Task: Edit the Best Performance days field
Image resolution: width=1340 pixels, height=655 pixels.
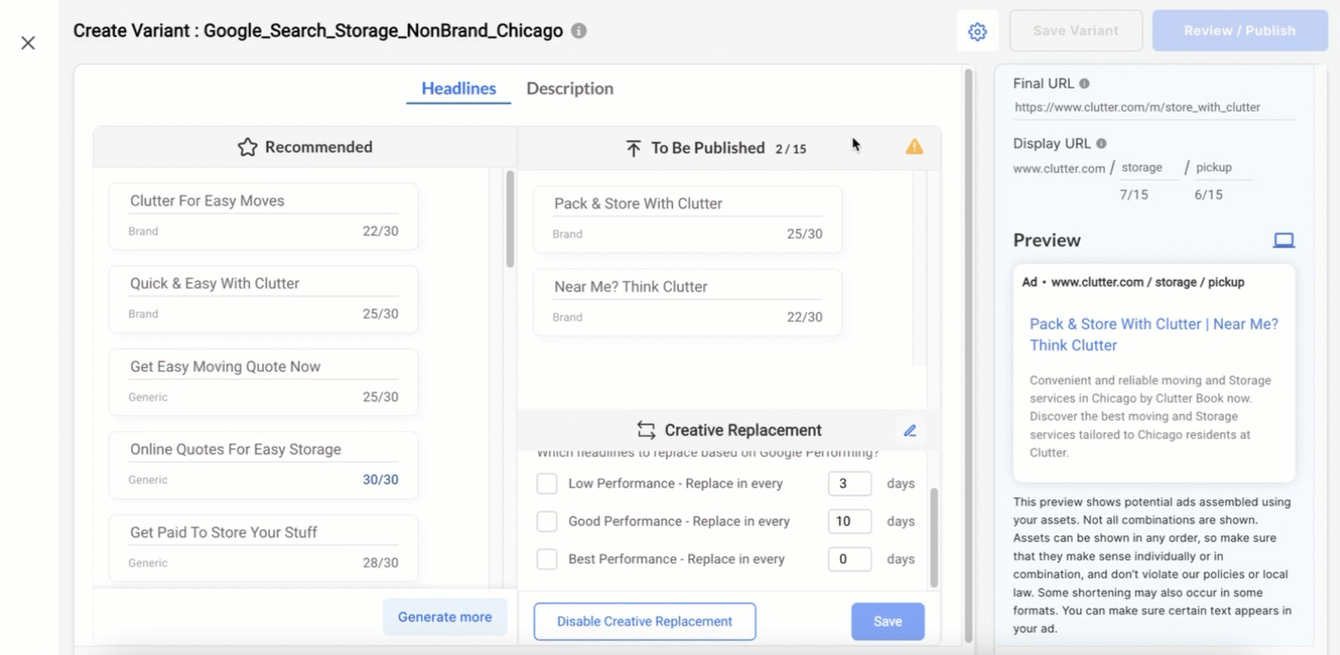Action: (850, 559)
